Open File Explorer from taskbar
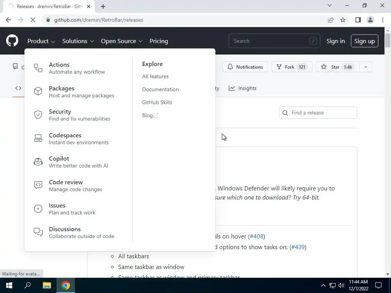 point(47,285)
